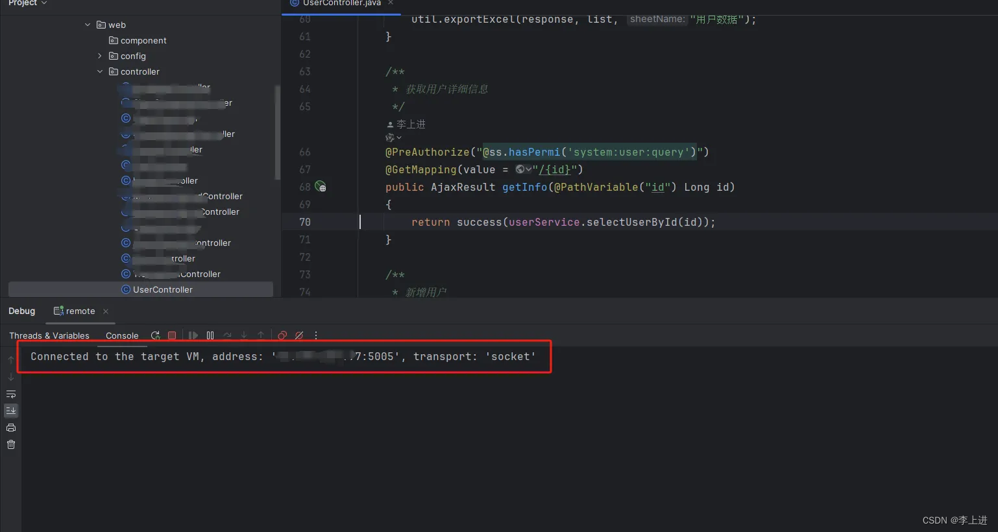Image resolution: width=998 pixels, height=532 pixels.
Task: Collapse the controller folder
Action: (100, 71)
